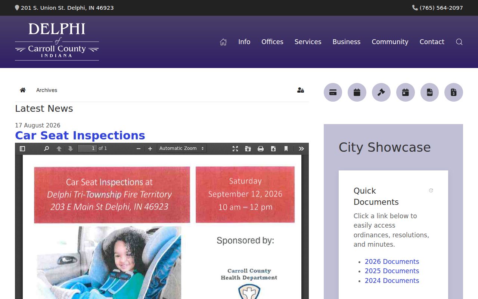The width and height of the screenshot is (478, 299).
Task: Open the Business menu
Action: coord(347,42)
